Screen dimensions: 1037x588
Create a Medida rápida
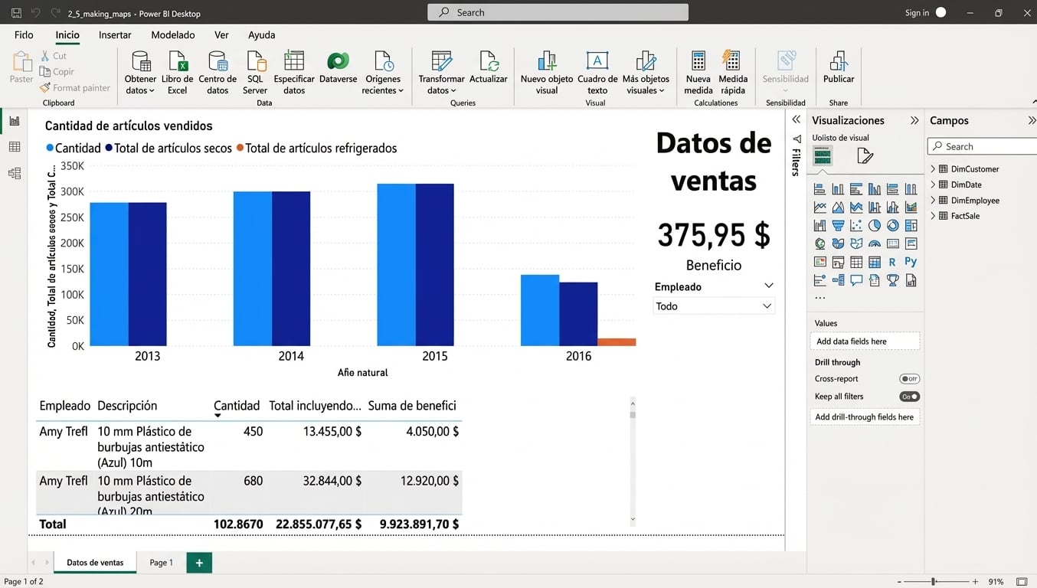click(x=733, y=73)
